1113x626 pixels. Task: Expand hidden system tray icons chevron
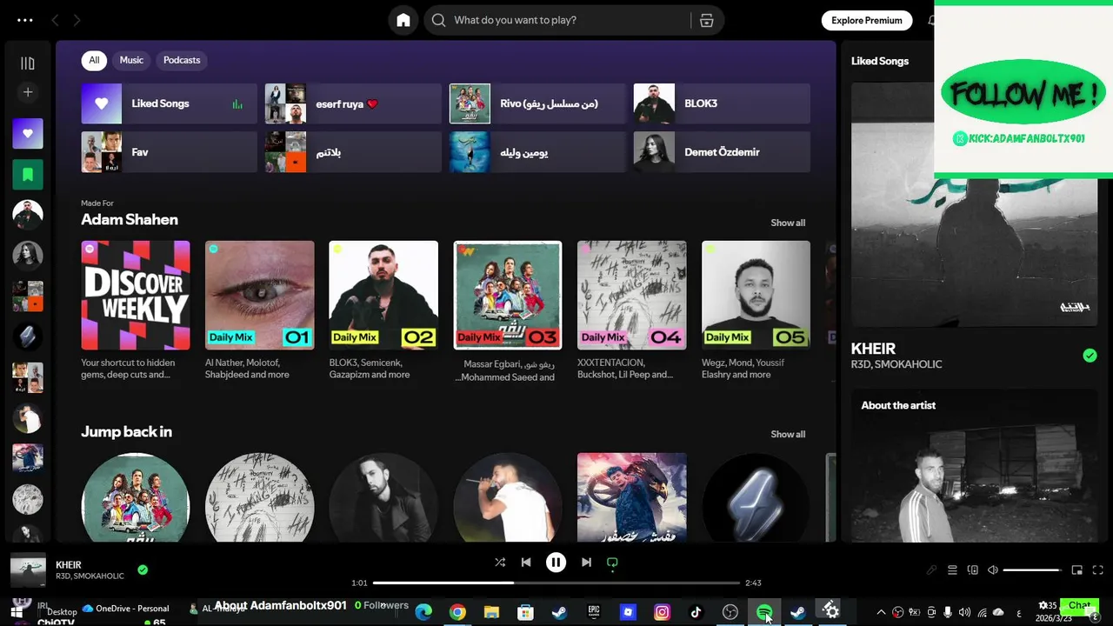point(881,612)
